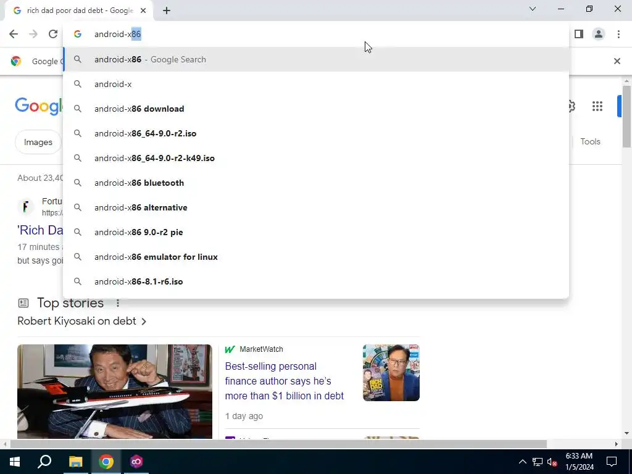The image size is (632, 474).
Task: Click the Google logo
Action: (39, 106)
